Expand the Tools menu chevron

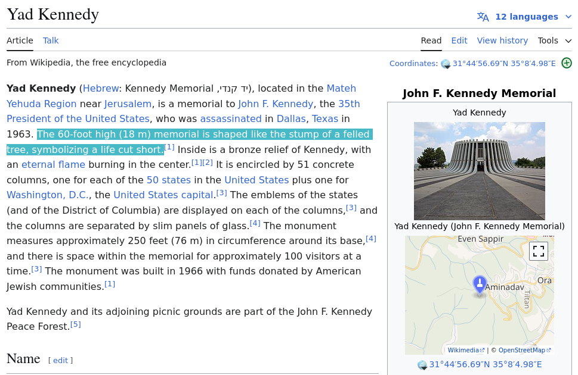pos(568,41)
